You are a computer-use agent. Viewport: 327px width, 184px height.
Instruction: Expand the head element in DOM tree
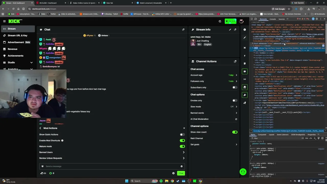(253, 43)
